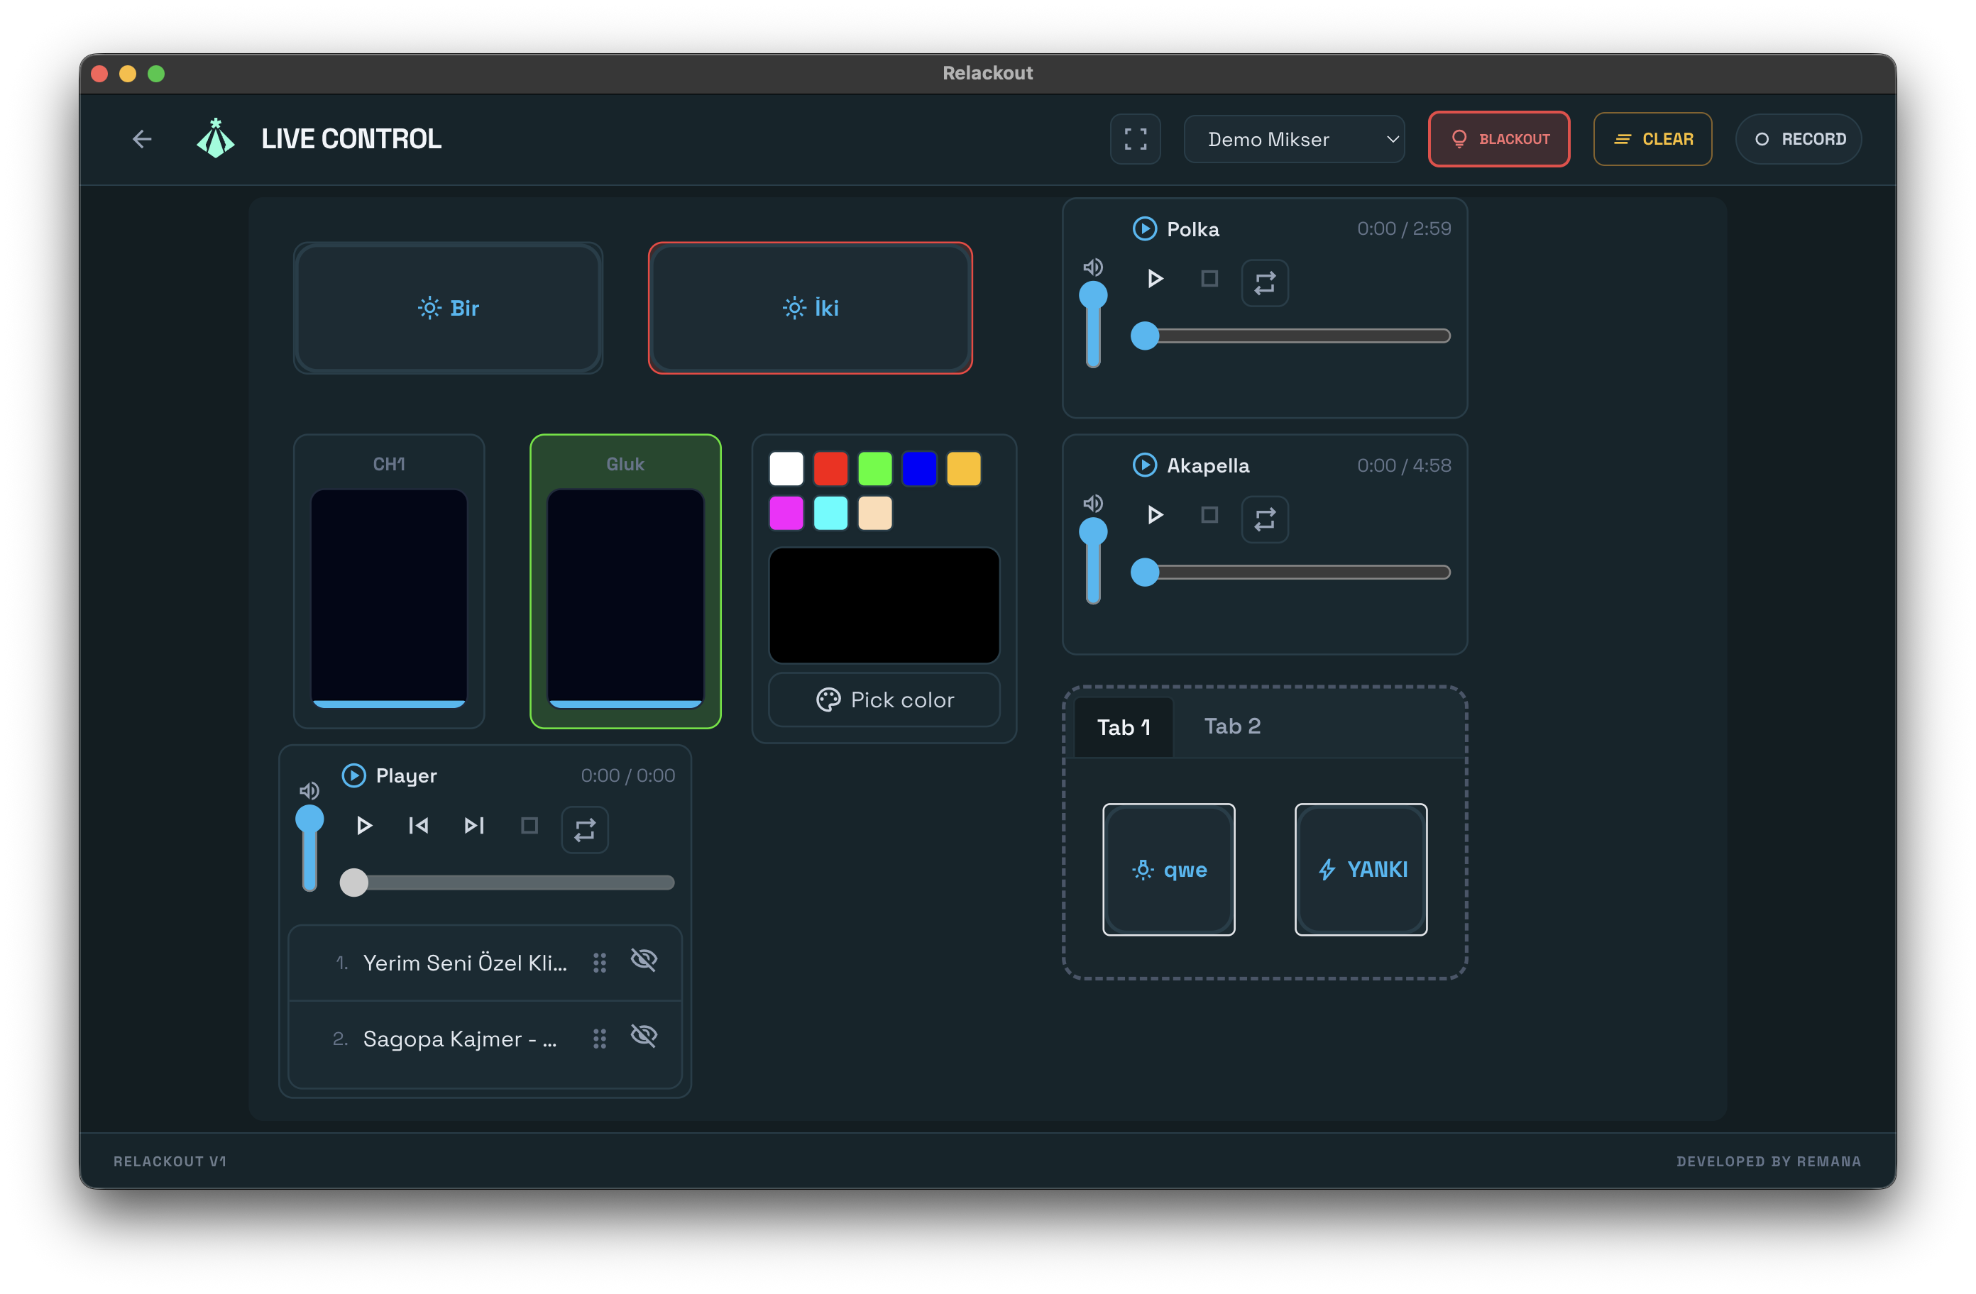The height and width of the screenshot is (1294, 1976).
Task: Select the green color swatch
Action: point(875,468)
